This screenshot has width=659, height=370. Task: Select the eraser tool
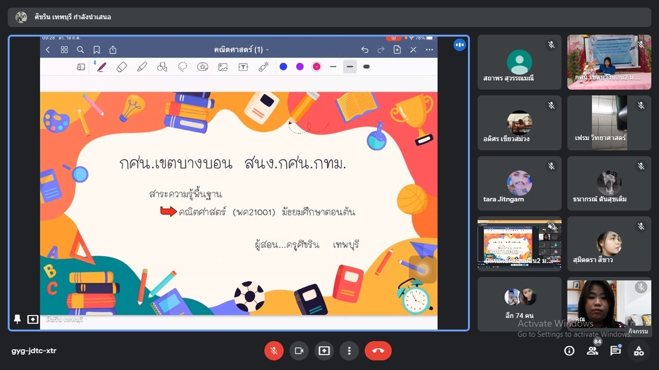(122, 67)
